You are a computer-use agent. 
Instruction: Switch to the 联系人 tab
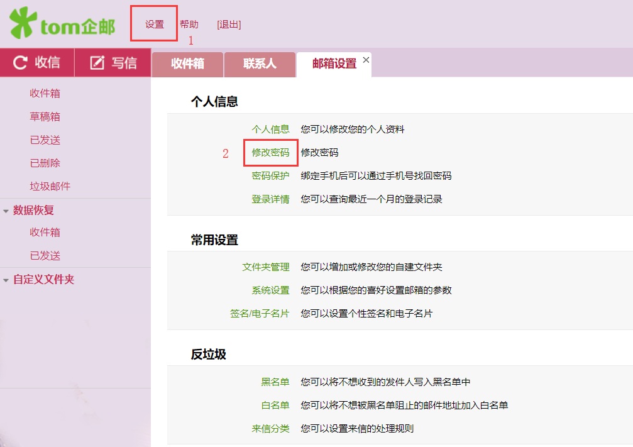(x=260, y=63)
